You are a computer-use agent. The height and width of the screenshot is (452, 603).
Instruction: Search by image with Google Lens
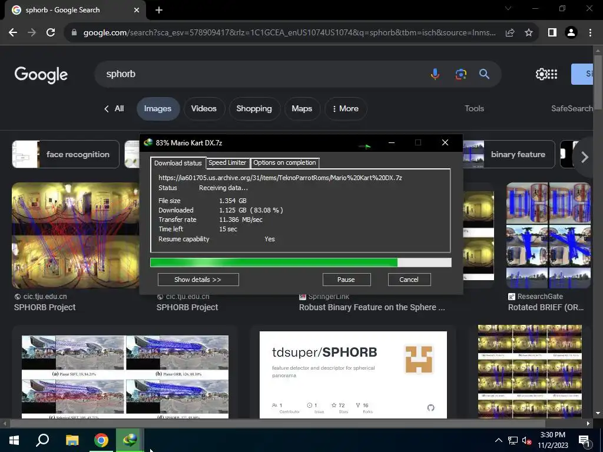460,74
